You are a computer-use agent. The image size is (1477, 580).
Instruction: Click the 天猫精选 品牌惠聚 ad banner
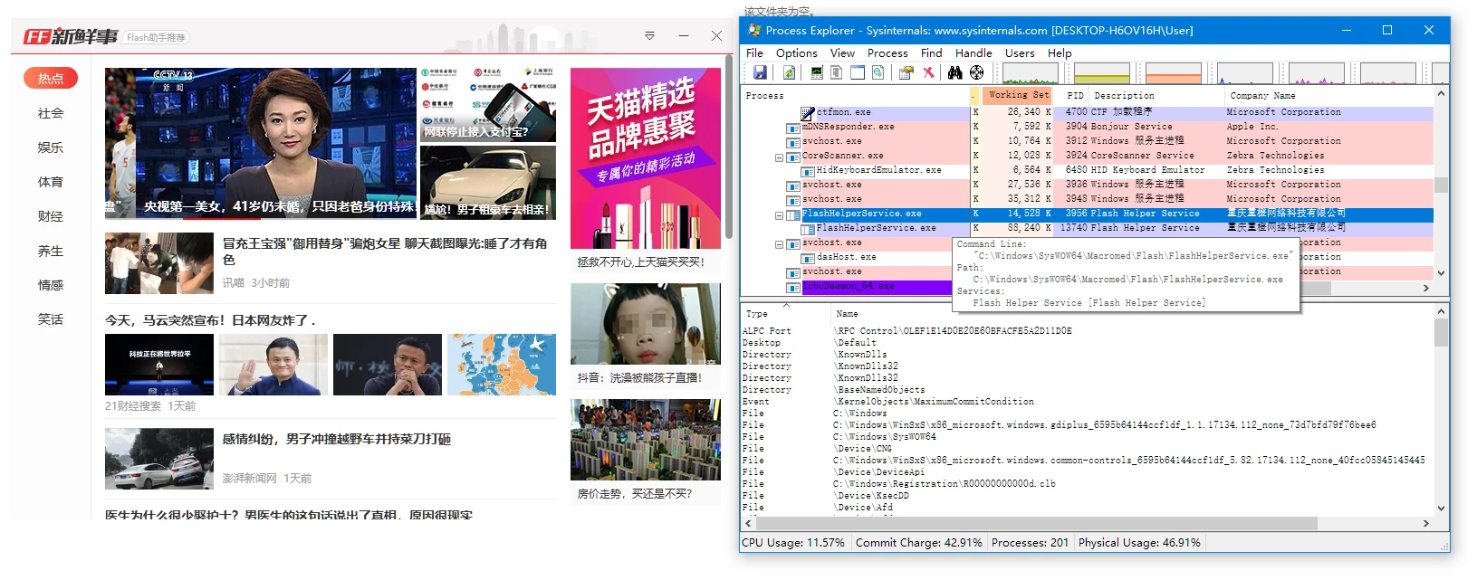tap(646, 158)
